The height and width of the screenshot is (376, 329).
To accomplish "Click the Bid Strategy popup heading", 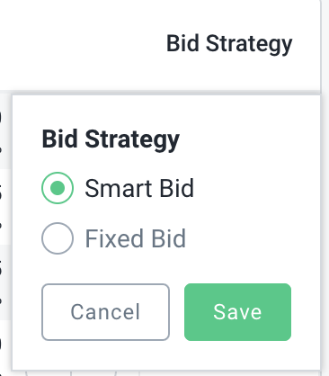I will tap(111, 139).
